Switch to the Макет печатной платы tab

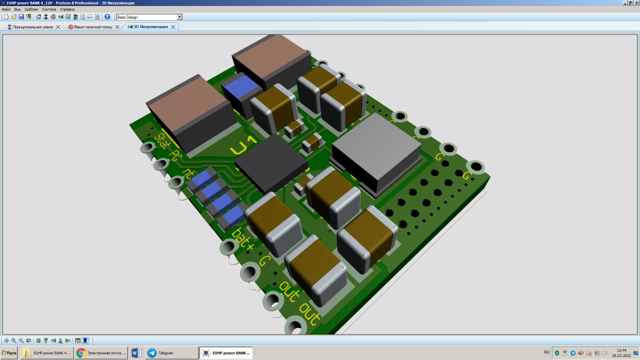click(93, 27)
